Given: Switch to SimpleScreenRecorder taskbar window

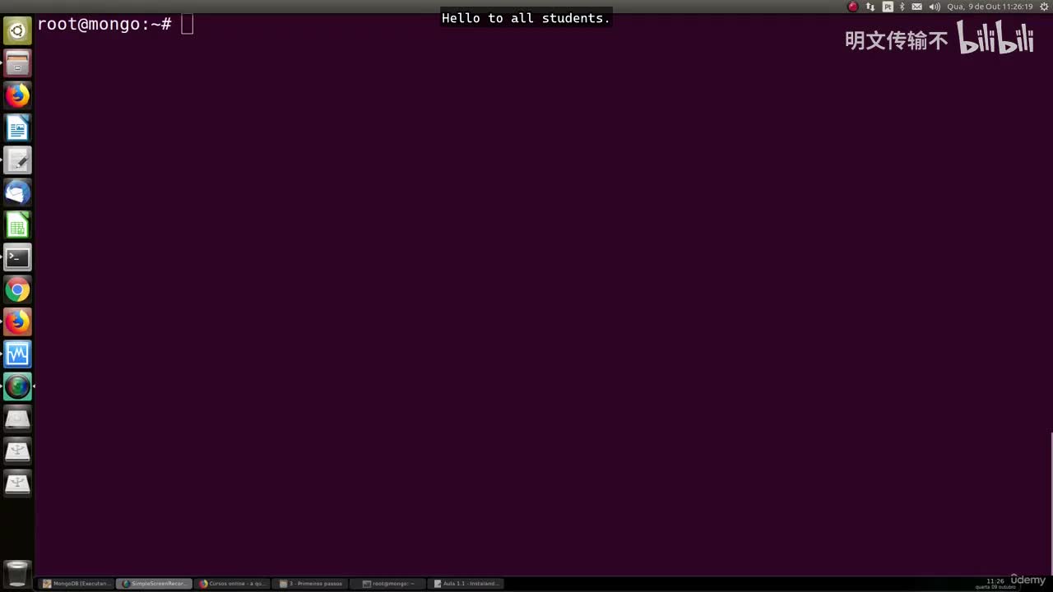Looking at the screenshot, I should click(154, 584).
